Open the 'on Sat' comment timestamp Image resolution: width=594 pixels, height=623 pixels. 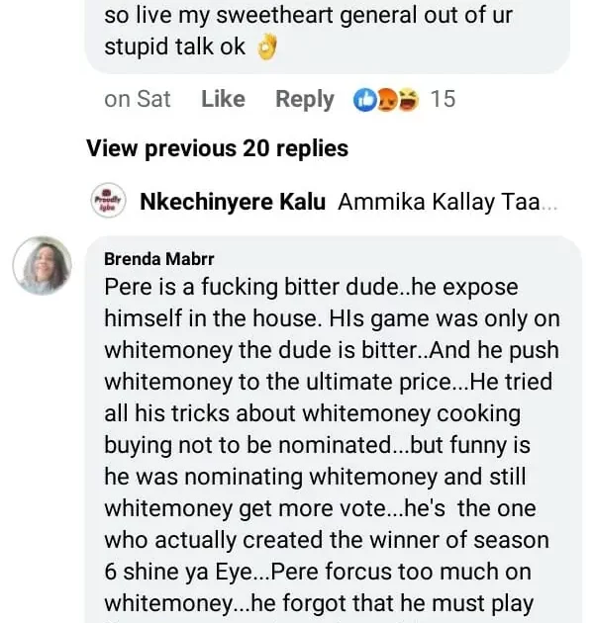(138, 99)
